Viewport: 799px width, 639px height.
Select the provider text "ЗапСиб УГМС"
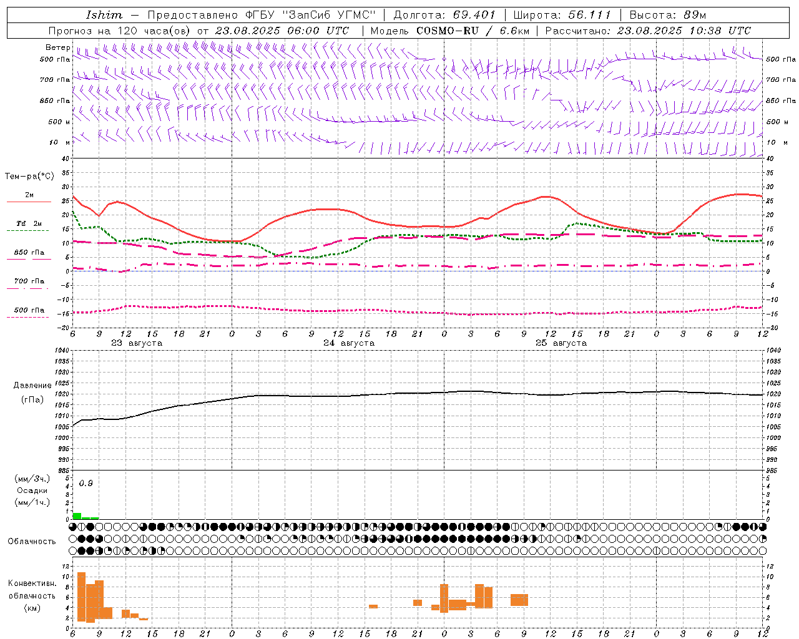coord(329,15)
